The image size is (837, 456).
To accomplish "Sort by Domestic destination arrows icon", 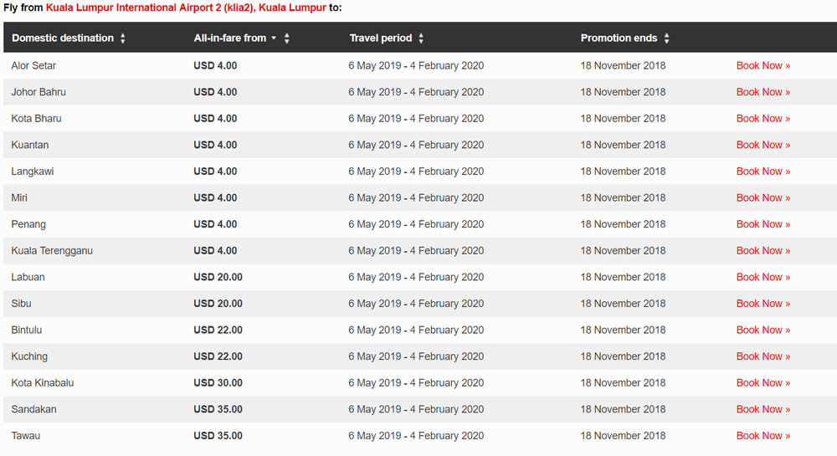I will (x=123, y=38).
